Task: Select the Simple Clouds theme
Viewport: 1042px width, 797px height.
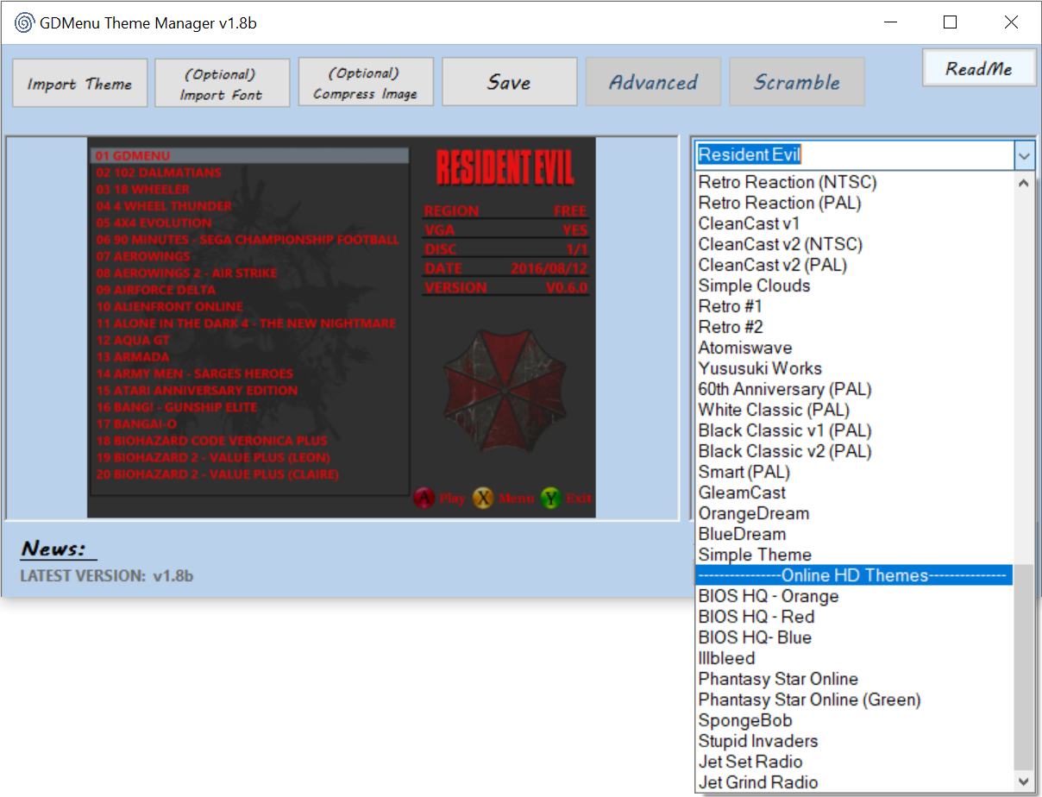Action: pyautogui.click(x=854, y=286)
